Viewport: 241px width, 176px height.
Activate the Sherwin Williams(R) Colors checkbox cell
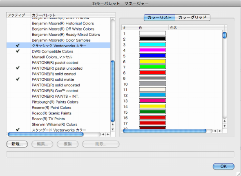18,124
